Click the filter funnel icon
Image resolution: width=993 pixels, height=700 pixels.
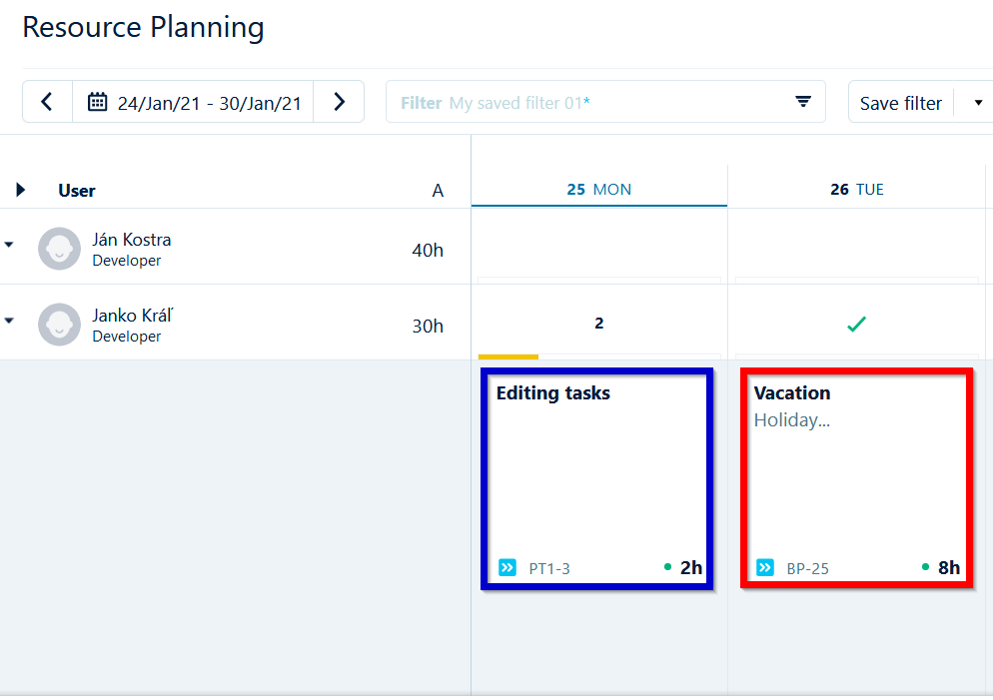click(x=802, y=102)
